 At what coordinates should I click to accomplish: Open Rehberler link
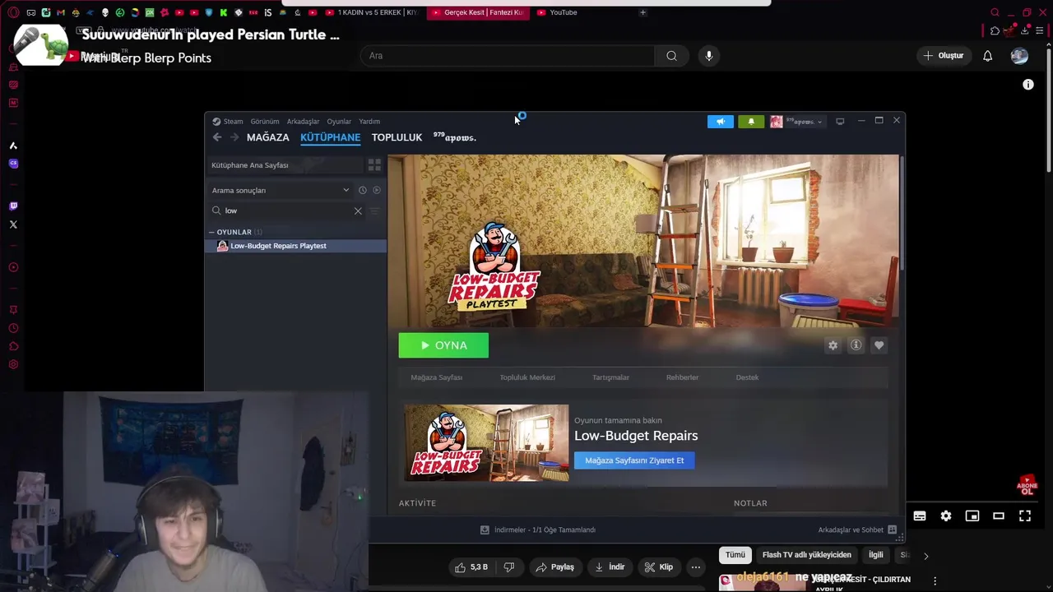pos(682,377)
